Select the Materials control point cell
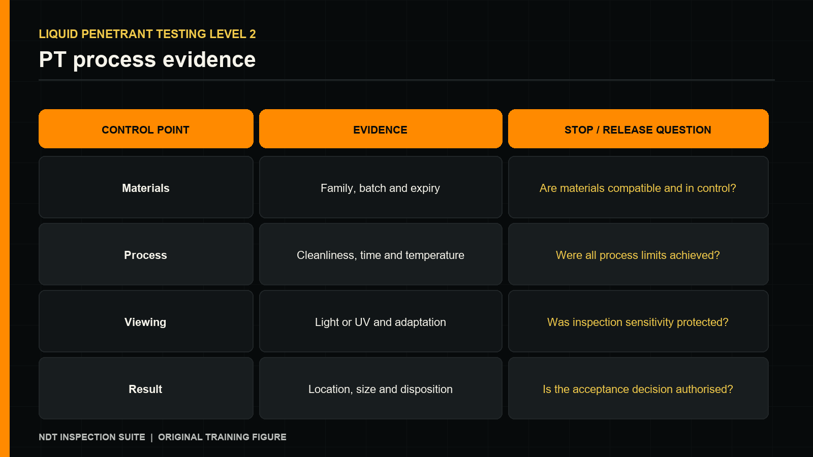The width and height of the screenshot is (813, 457). (146, 187)
